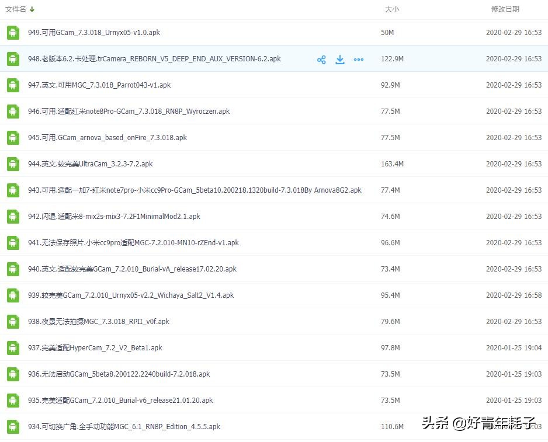Open more options for row 948
This screenshot has height=442, width=548.
359,60
